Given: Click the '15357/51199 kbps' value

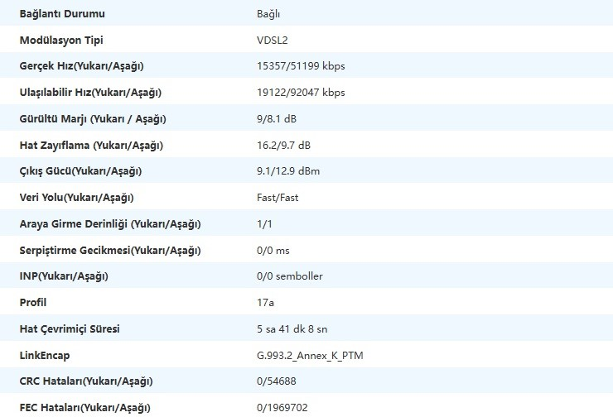Looking at the screenshot, I should click(x=301, y=66).
